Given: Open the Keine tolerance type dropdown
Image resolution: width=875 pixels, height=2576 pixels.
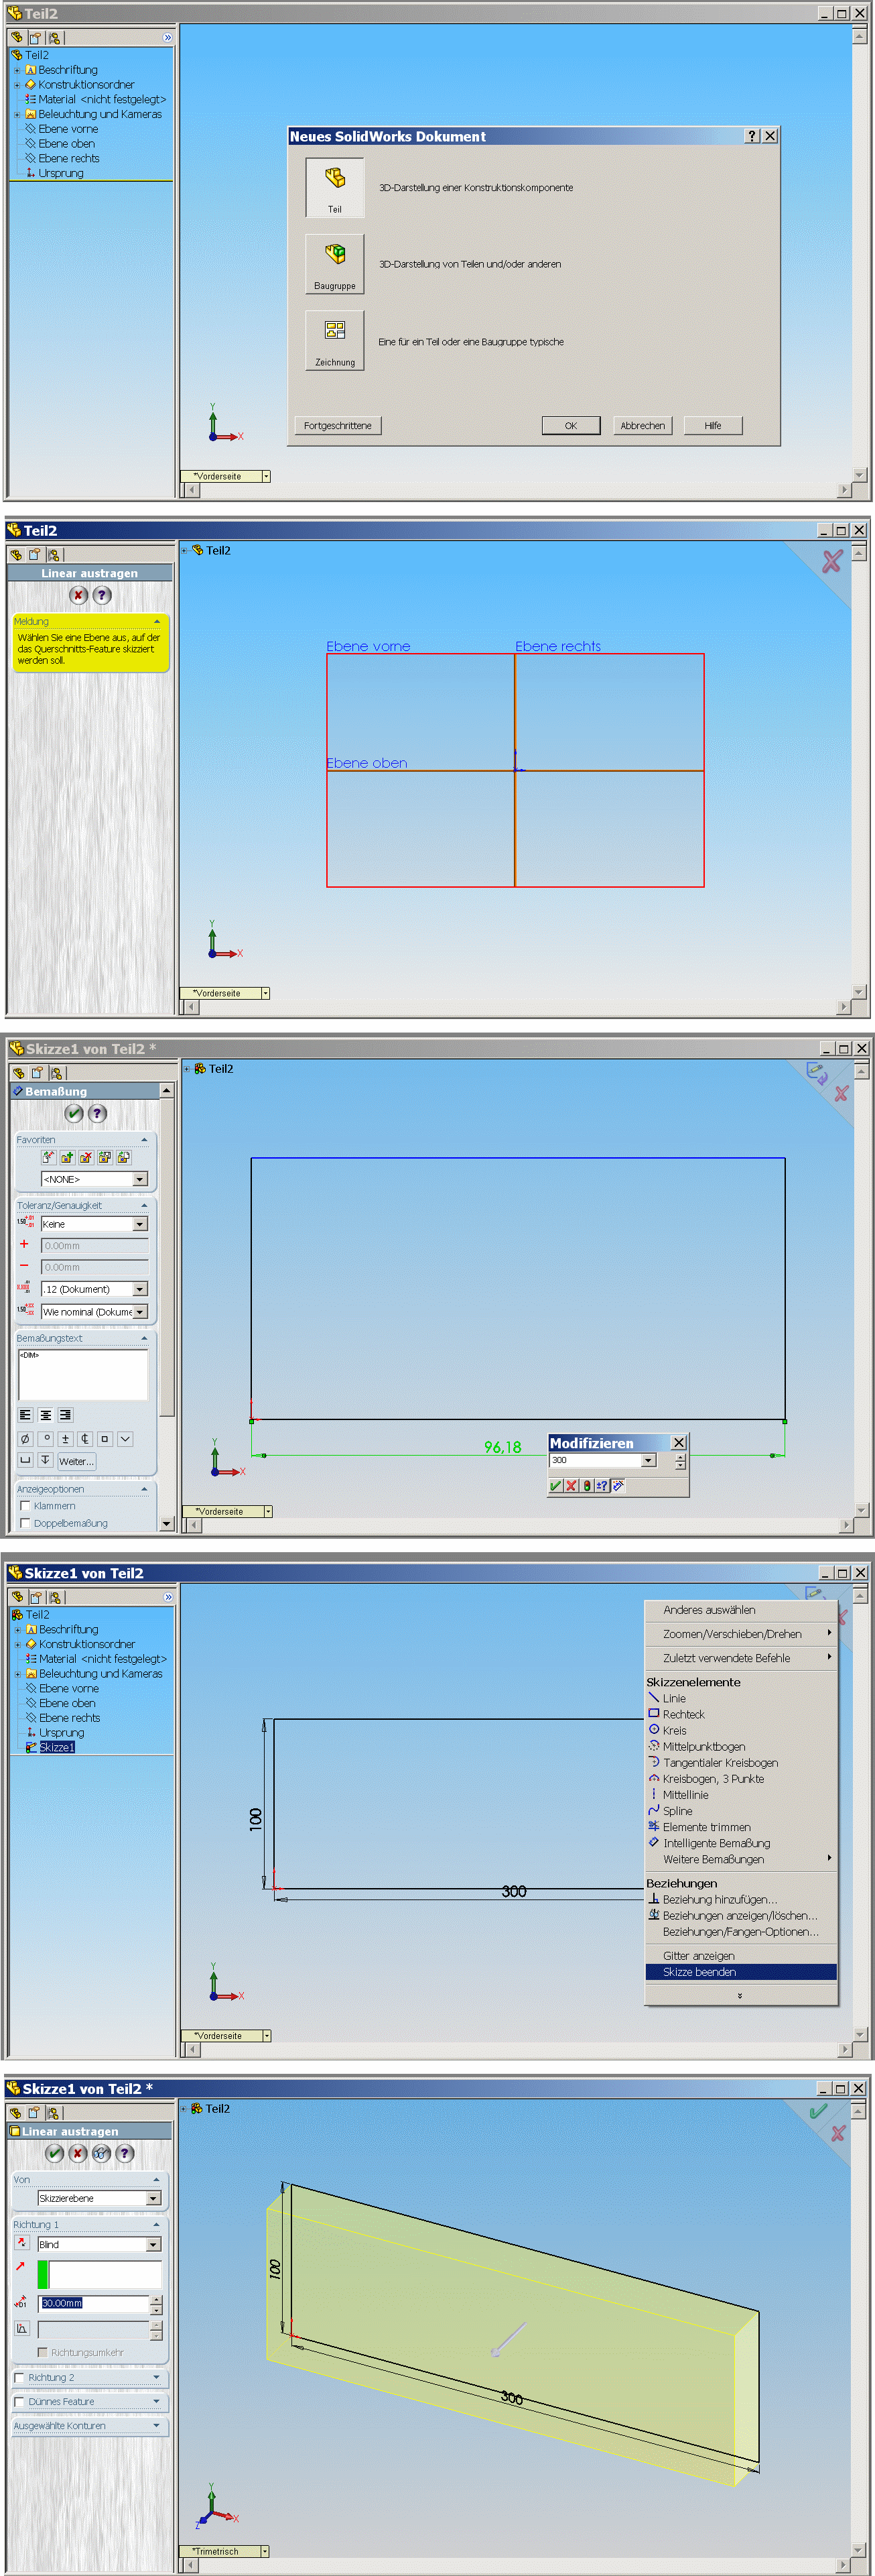Looking at the screenshot, I should point(140,1224).
